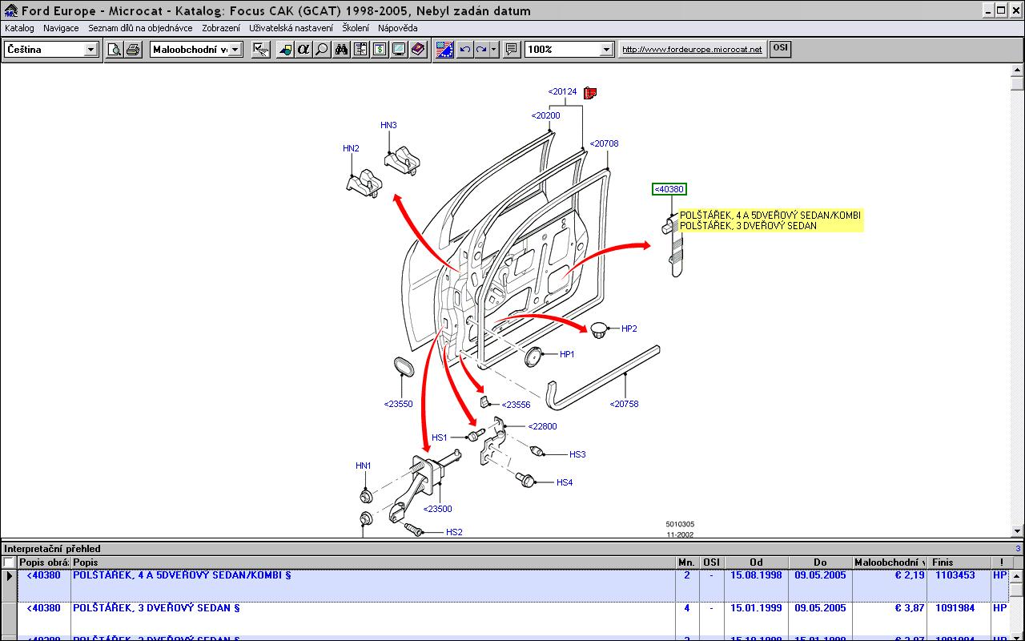Open the 100% zoom level dropdown

(606, 50)
